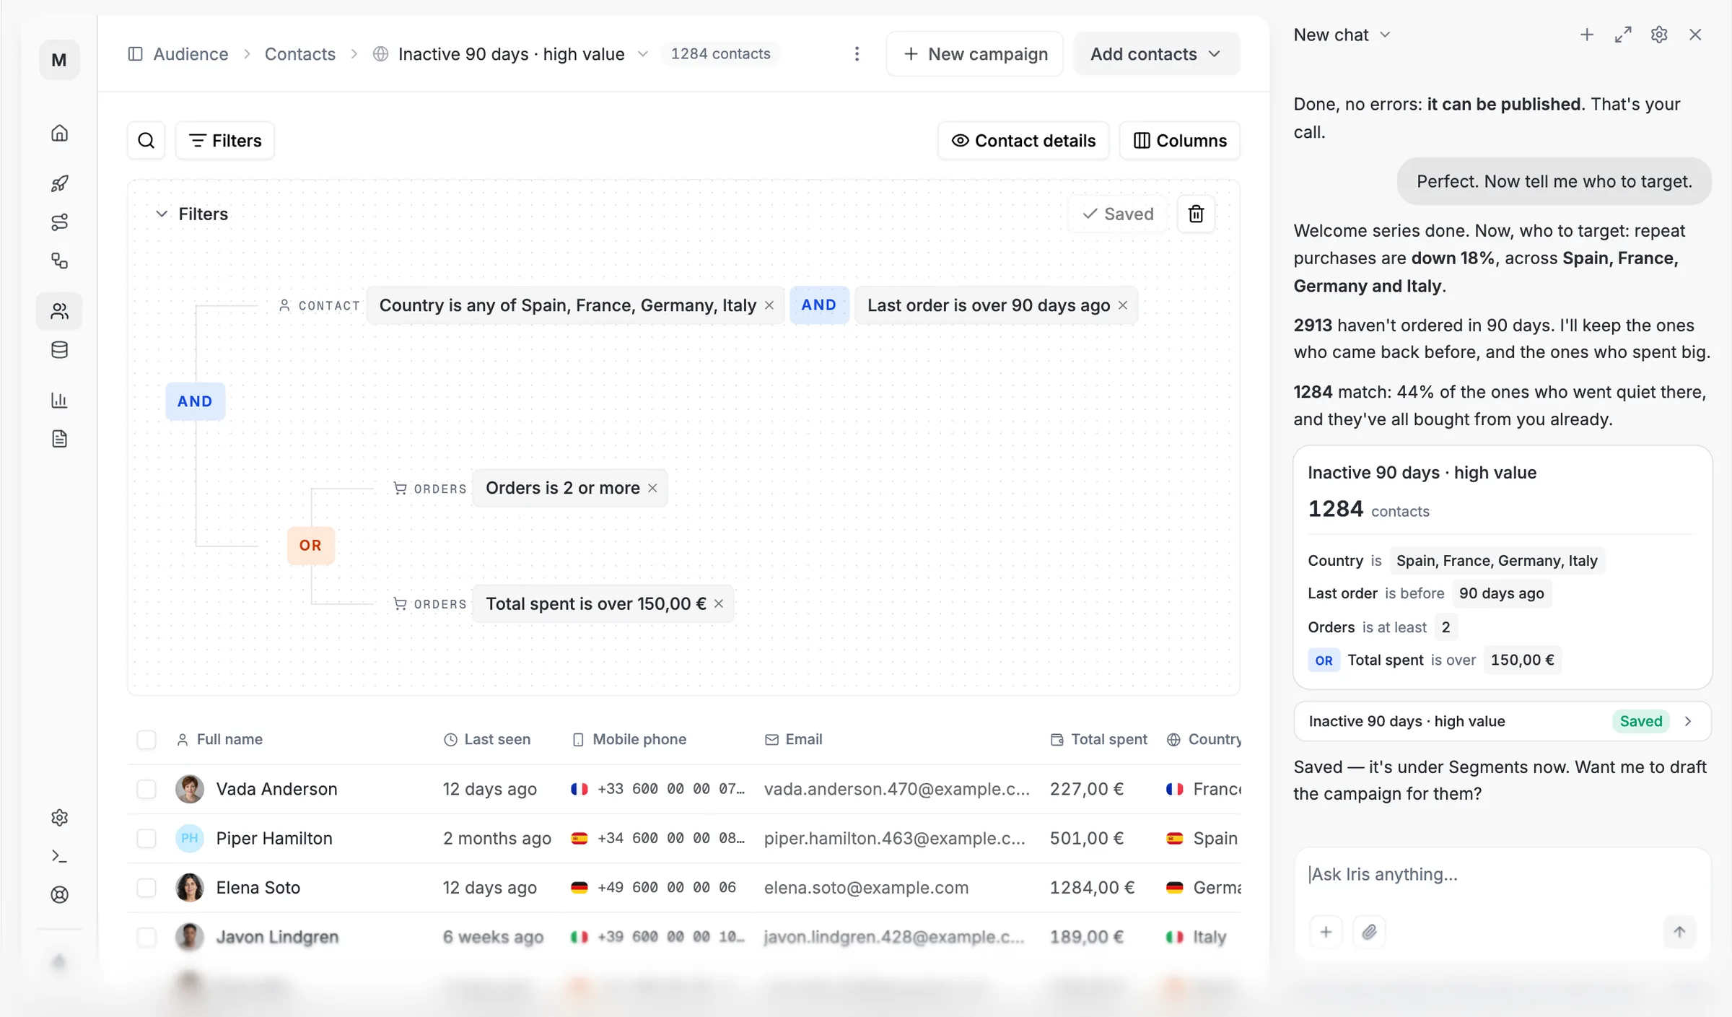Screen dimensions: 1732x1017
Task: Expand the chat panel to full size
Action: [x=1623, y=35]
